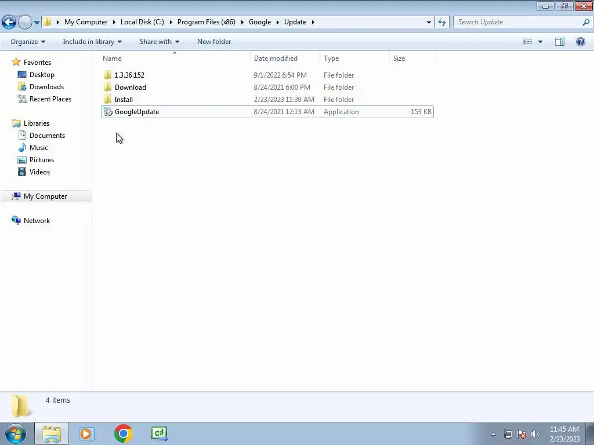Open Recent Places in navigation pane
594x445 pixels.
50,99
